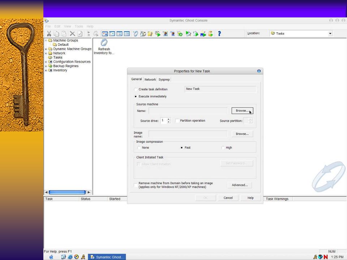Switch to large icons view
This screenshot has height=260, width=347.
pos(105,34)
